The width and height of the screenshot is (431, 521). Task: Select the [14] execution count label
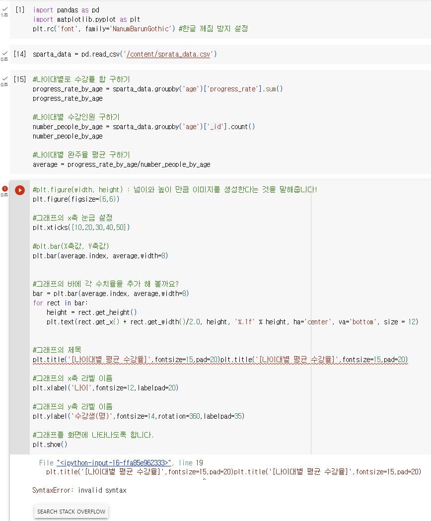pos(20,54)
